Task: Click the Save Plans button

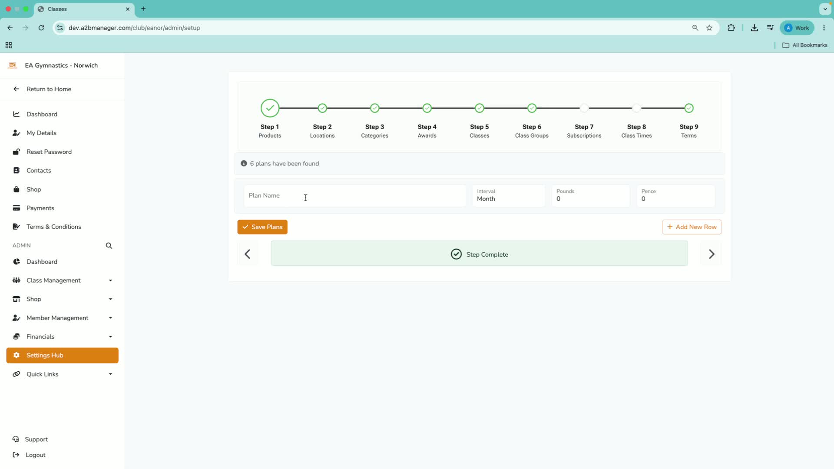Action: (x=262, y=227)
